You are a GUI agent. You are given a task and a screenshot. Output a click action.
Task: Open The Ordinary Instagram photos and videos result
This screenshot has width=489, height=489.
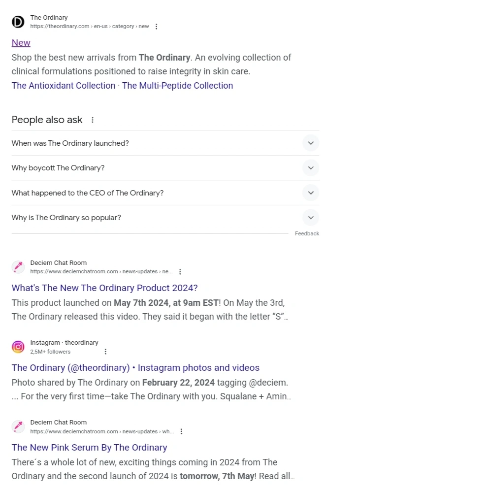click(135, 368)
